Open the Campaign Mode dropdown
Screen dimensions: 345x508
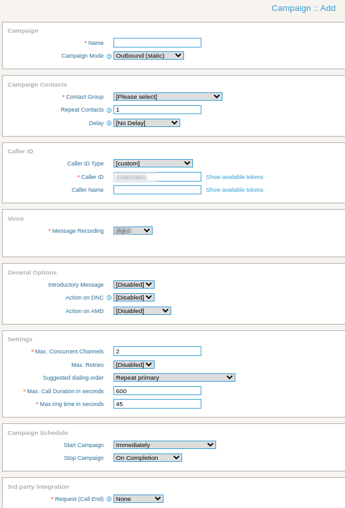pyautogui.click(x=149, y=56)
